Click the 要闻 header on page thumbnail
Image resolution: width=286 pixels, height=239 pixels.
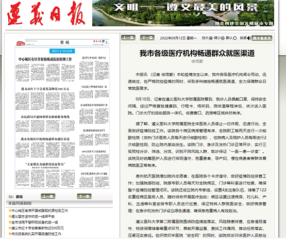coord(65,42)
